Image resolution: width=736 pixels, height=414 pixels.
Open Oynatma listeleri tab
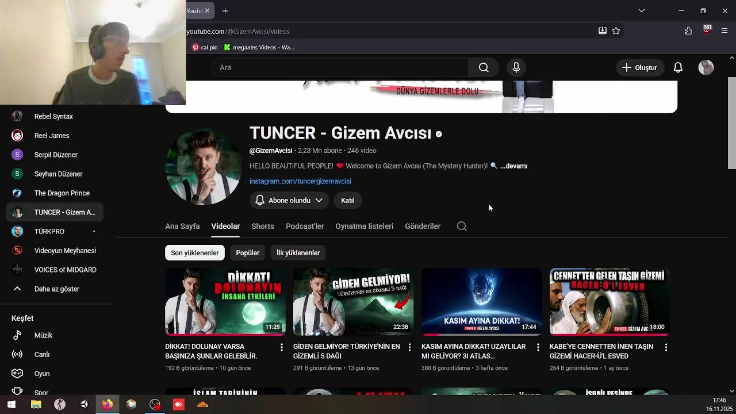coord(365,226)
